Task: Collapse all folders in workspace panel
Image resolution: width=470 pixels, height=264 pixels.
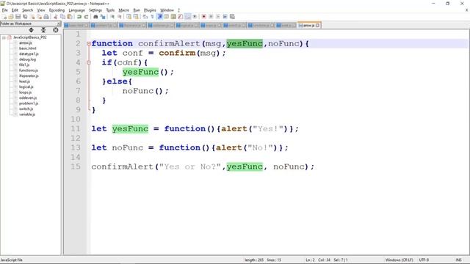Action: [x=43, y=30]
